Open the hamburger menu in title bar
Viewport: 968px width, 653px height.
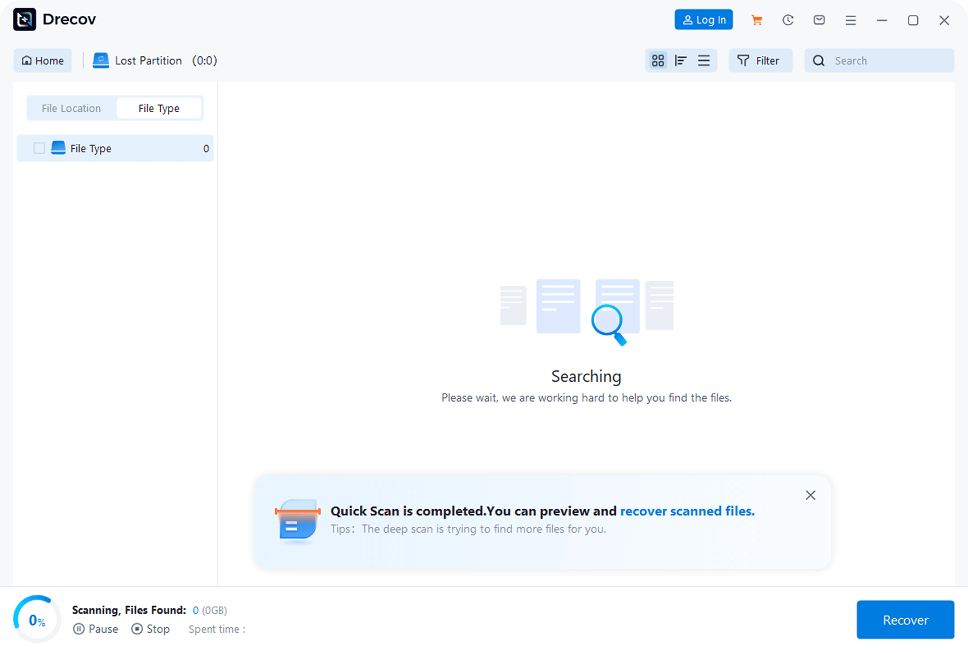pos(851,20)
